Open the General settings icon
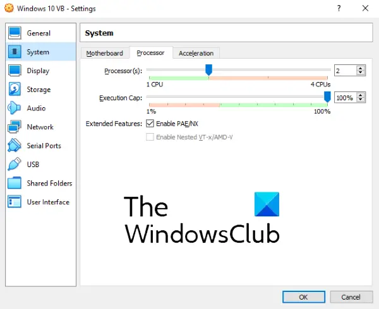 (15, 33)
